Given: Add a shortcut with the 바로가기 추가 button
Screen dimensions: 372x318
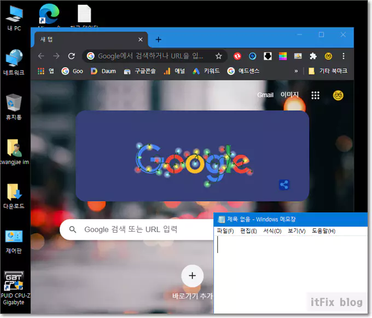Looking at the screenshot, I should tap(192, 282).
